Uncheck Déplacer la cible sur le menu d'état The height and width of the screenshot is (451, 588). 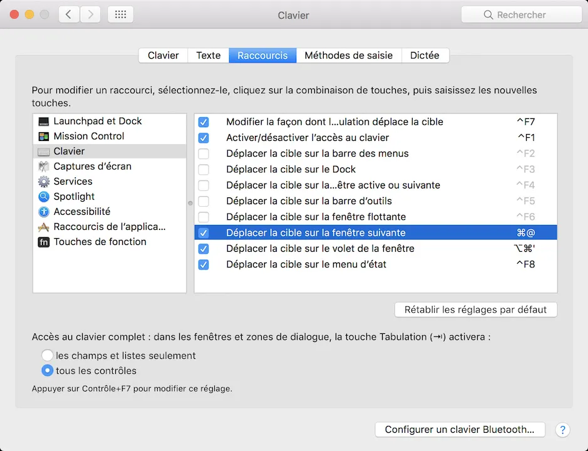click(204, 264)
